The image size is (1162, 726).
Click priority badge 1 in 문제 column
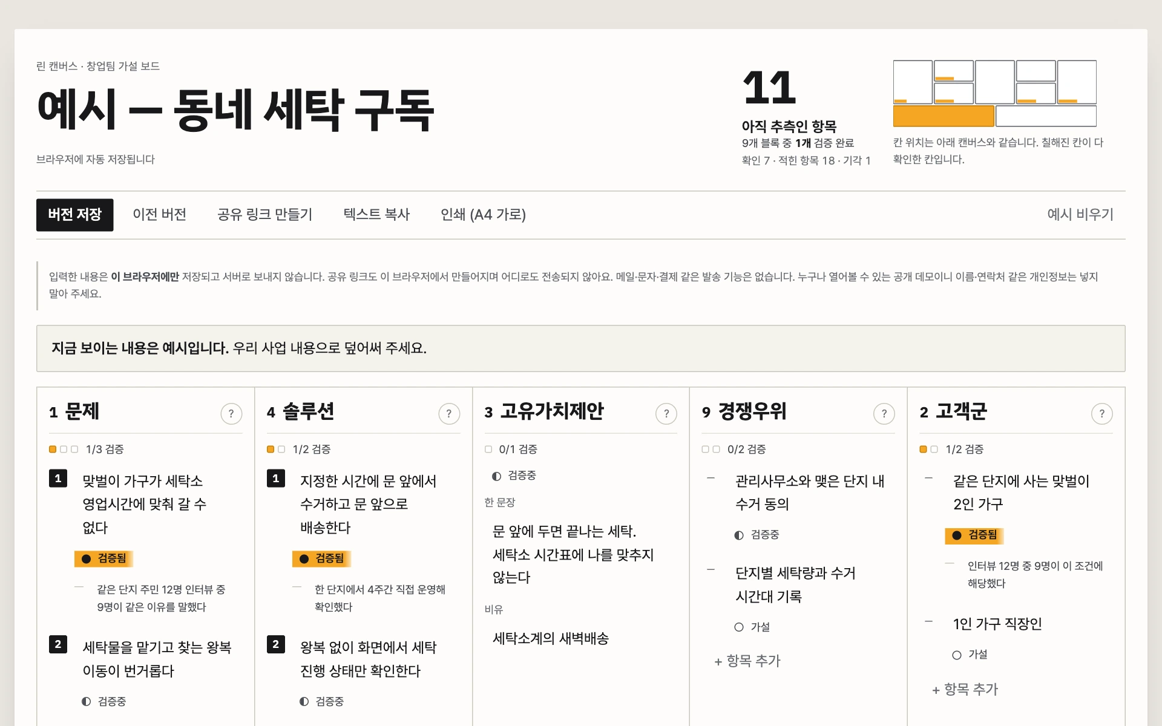(x=58, y=479)
